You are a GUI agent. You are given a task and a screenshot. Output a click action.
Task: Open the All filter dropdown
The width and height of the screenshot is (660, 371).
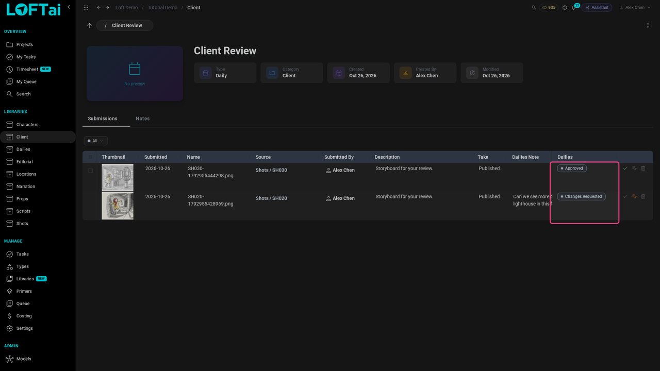(96, 141)
